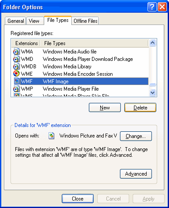Viewport: 169px width, 208px height.
Task: Open the View tab
Action: click(34, 21)
